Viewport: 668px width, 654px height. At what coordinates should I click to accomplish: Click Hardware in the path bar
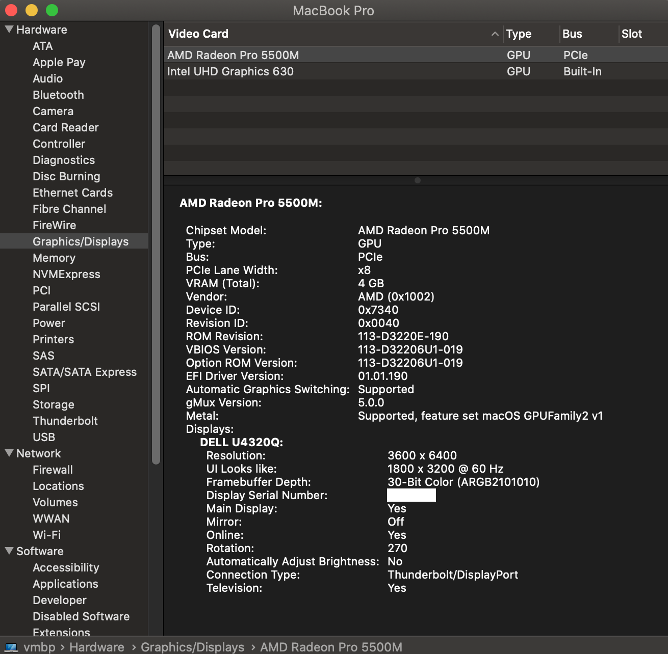coord(97,647)
